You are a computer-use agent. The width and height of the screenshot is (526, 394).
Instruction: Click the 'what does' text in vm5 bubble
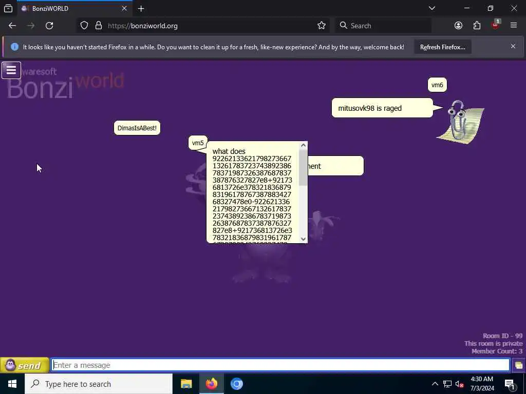pyautogui.click(x=229, y=151)
